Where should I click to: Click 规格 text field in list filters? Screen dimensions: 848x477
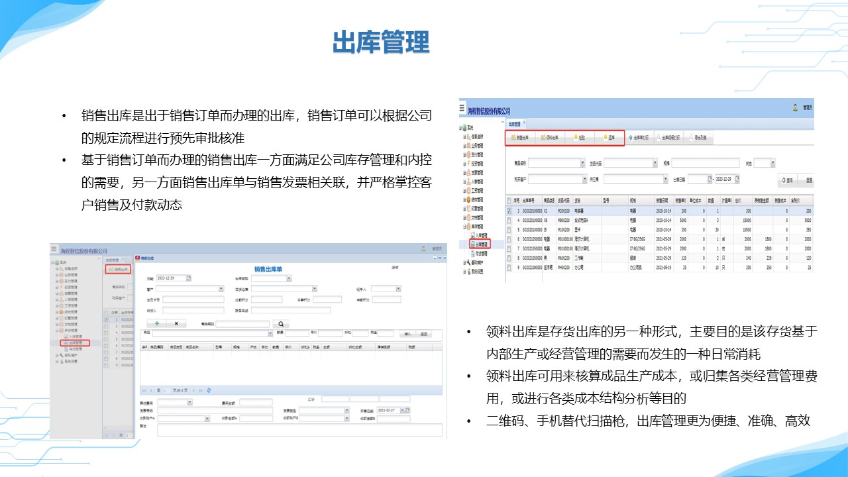click(x=706, y=163)
